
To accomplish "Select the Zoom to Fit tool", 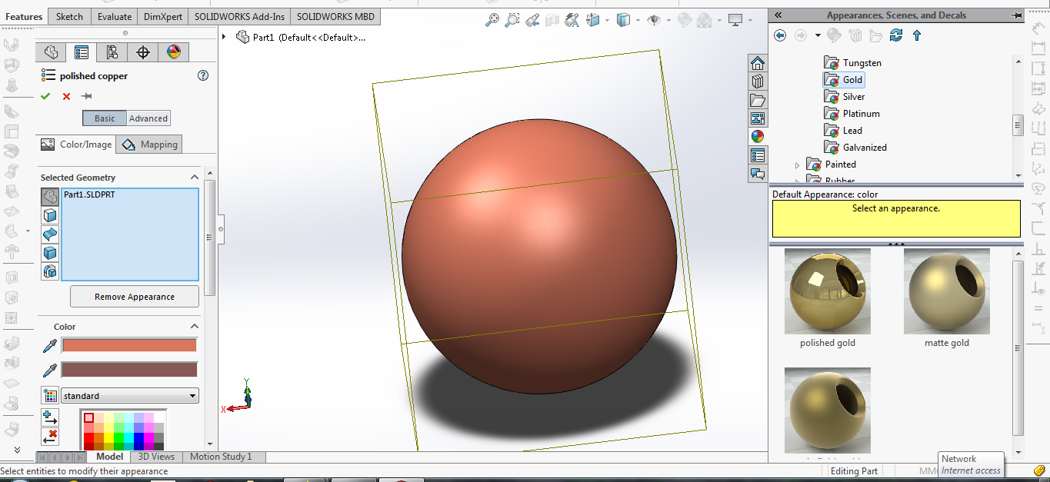I will pyautogui.click(x=492, y=20).
